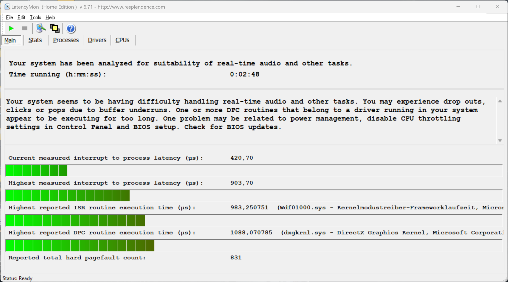The width and height of the screenshot is (508, 282).
Task: Click the highest latency value 903,70
Action: coord(242,183)
